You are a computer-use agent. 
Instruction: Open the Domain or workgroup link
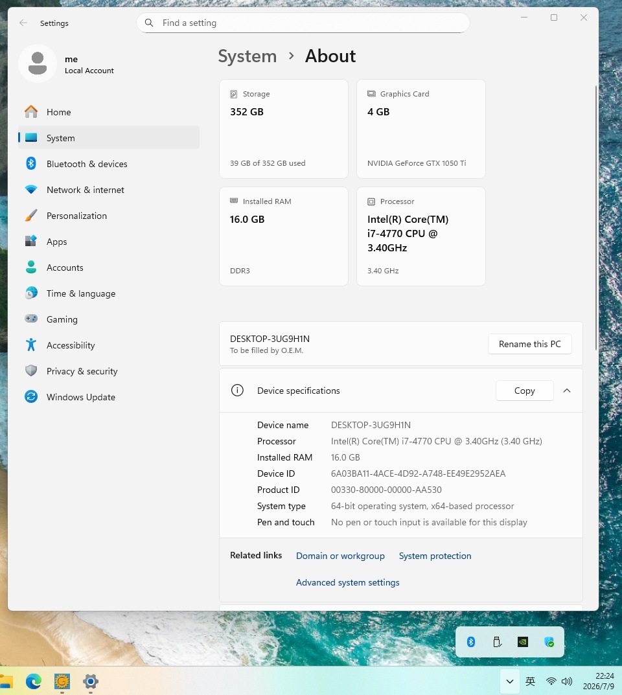pos(340,556)
